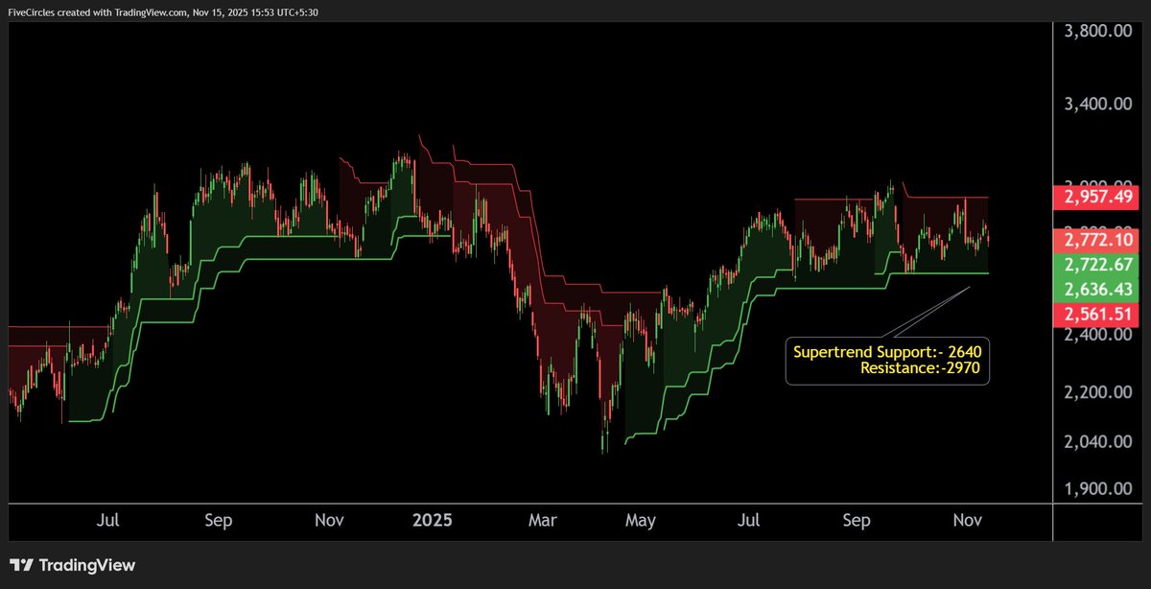Viewport: 1151px width, 589px height.
Task: Select the Supertrend Support annotation box
Action: pos(886,360)
